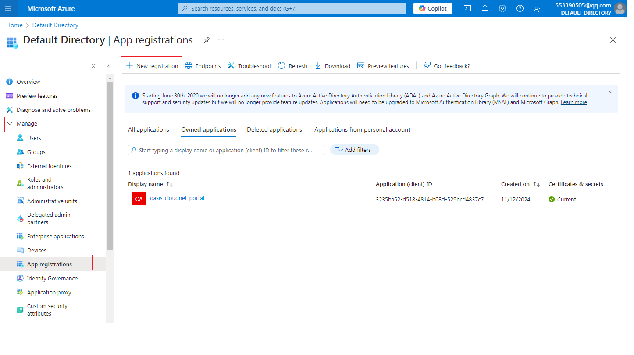Viewport: 634px width, 355px height.
Task: Open the more options ellipsis near title
Action: tap(221, 40)
